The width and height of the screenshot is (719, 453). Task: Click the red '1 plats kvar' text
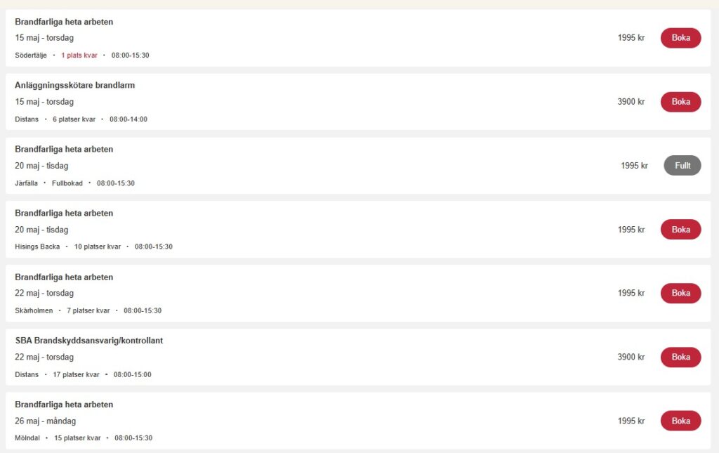coord(79,55)
